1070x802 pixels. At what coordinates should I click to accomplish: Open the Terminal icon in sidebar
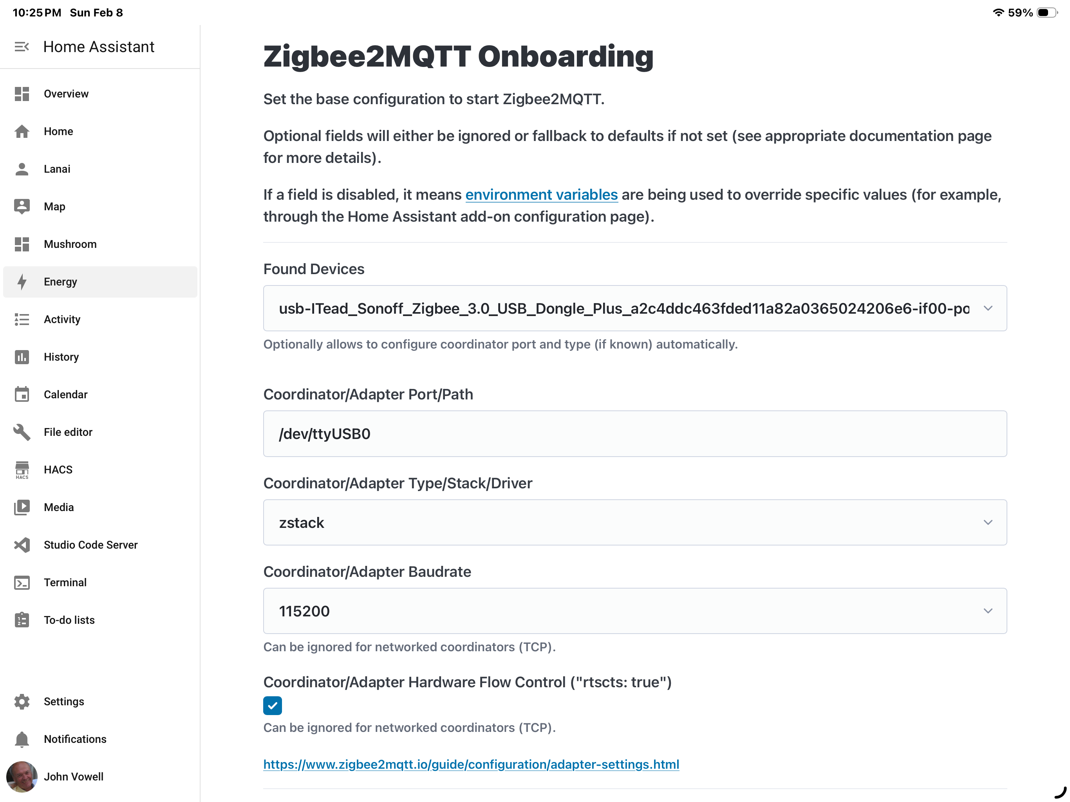pos(22,582)
